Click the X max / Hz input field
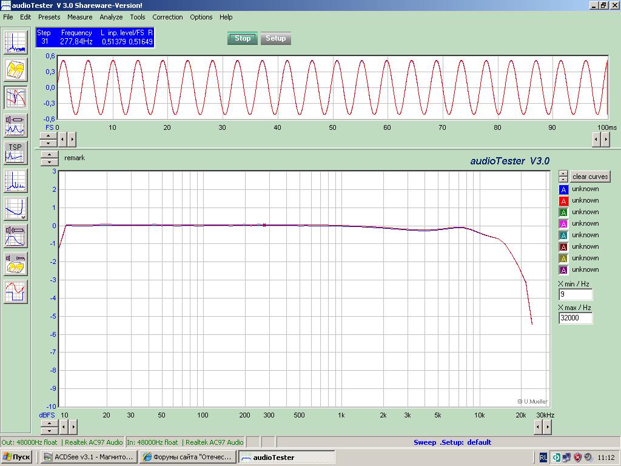Screen dimensions: 621x466 pos(575,318)
